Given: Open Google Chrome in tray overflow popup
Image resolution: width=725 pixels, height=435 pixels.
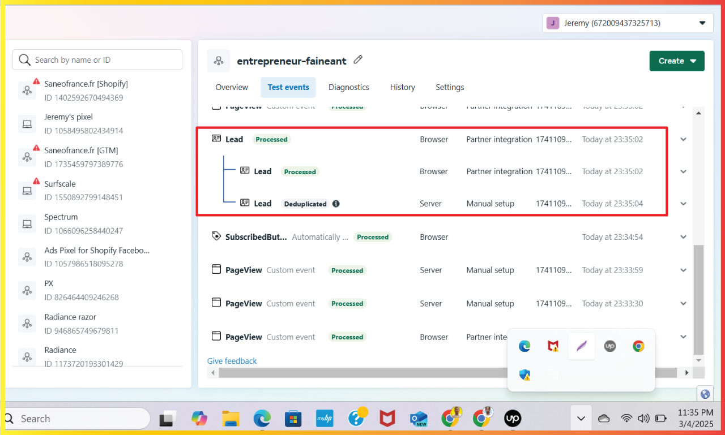Looking at the screenshot, I should pyautogui.click(x=638, y=346).
